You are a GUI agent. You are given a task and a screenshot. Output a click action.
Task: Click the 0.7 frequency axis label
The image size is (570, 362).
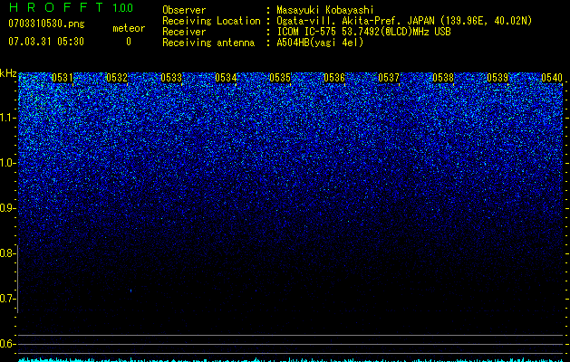coord(6,299)
